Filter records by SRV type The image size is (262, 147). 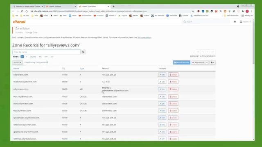46,57
